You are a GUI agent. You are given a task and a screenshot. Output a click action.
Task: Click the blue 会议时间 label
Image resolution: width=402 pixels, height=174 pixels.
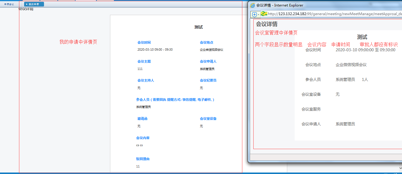point(144,42)
